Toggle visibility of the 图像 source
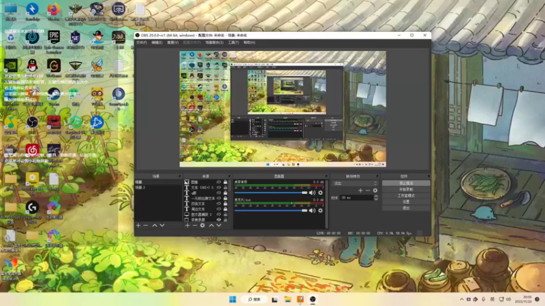Screen dimensions: 545x306 tap(219, 182)
